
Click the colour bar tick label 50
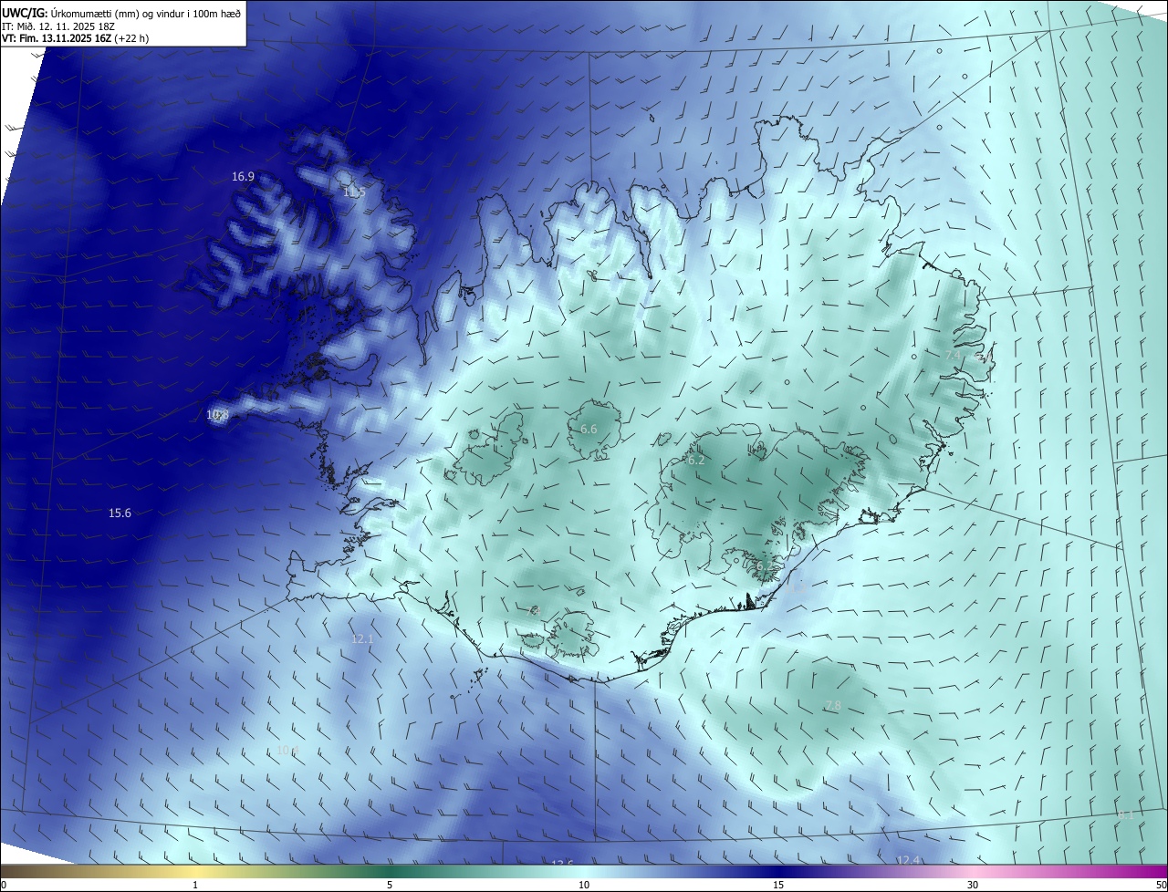click(x=1161, y=885)
